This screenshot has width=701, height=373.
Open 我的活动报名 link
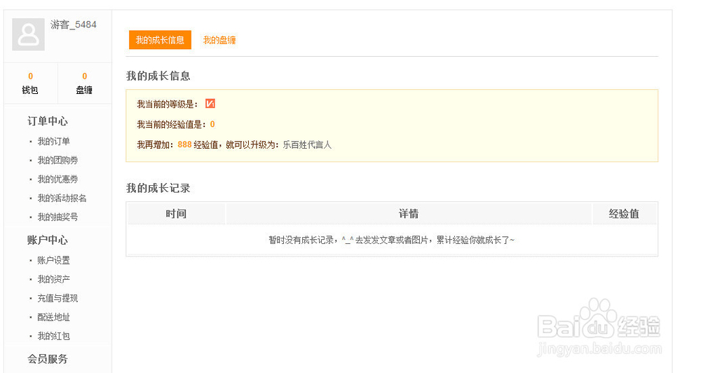click(62, 198)
